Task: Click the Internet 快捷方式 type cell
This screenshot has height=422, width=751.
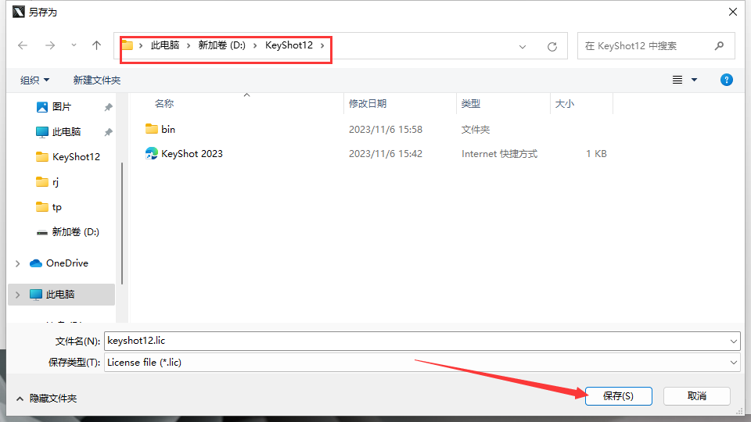Action: click(499, 154)
